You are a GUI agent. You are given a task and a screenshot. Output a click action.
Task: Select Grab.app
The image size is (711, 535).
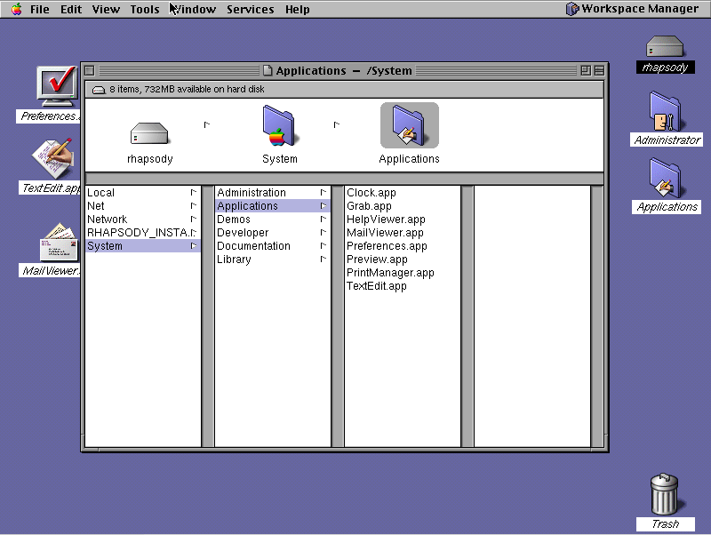point(403,206)
